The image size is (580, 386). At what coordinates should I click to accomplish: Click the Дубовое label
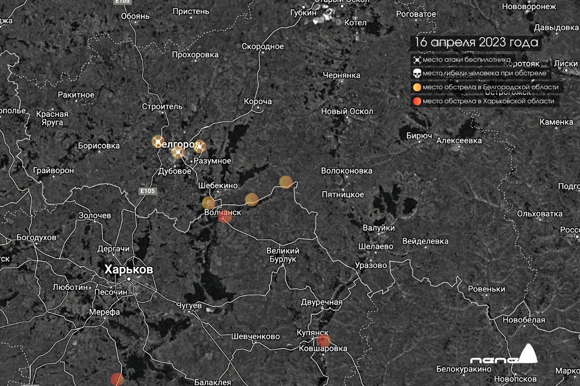174,171
